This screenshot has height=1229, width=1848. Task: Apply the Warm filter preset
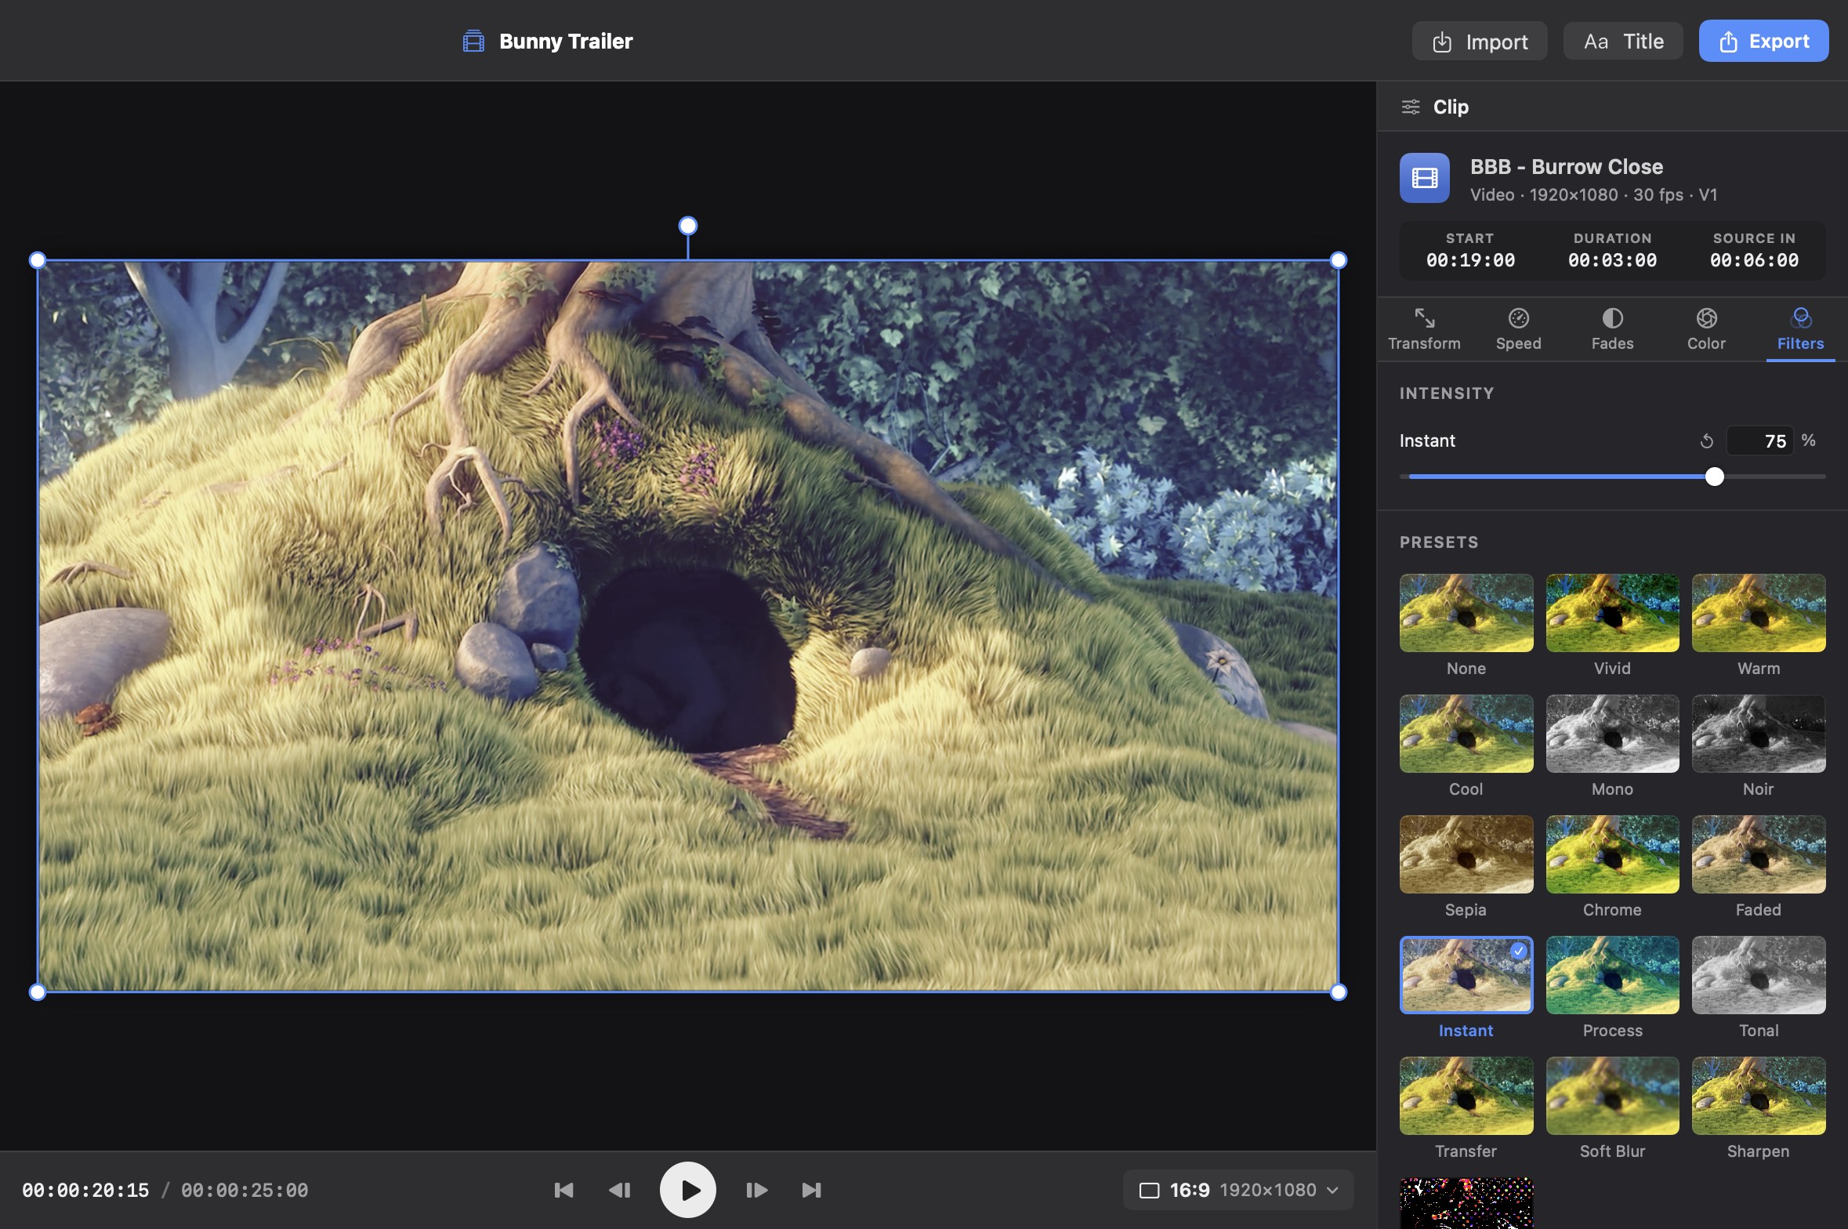[x=1759, y=613]
